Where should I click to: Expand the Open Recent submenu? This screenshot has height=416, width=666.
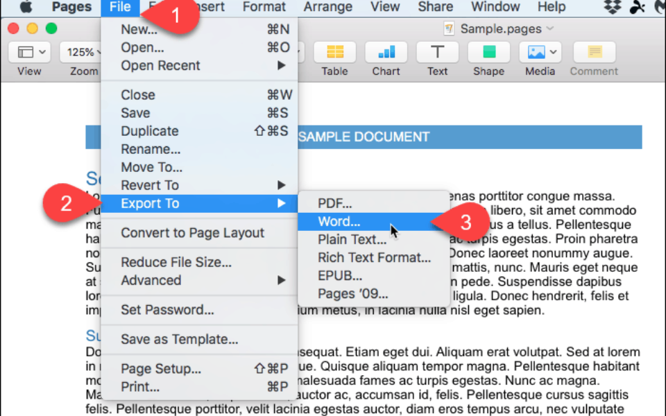(x=199, y=65)
